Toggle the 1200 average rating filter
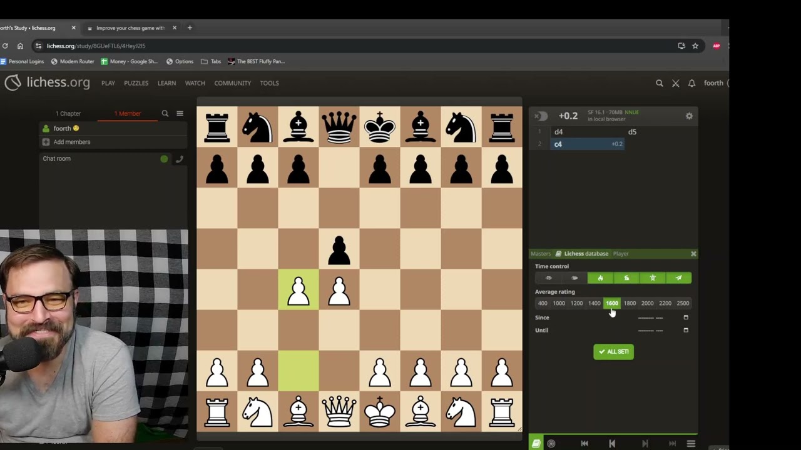The image size is (801, 450). click(x=576, y=304)
